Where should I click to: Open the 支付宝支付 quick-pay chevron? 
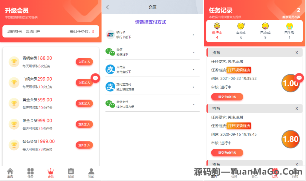tap(194, 87)
